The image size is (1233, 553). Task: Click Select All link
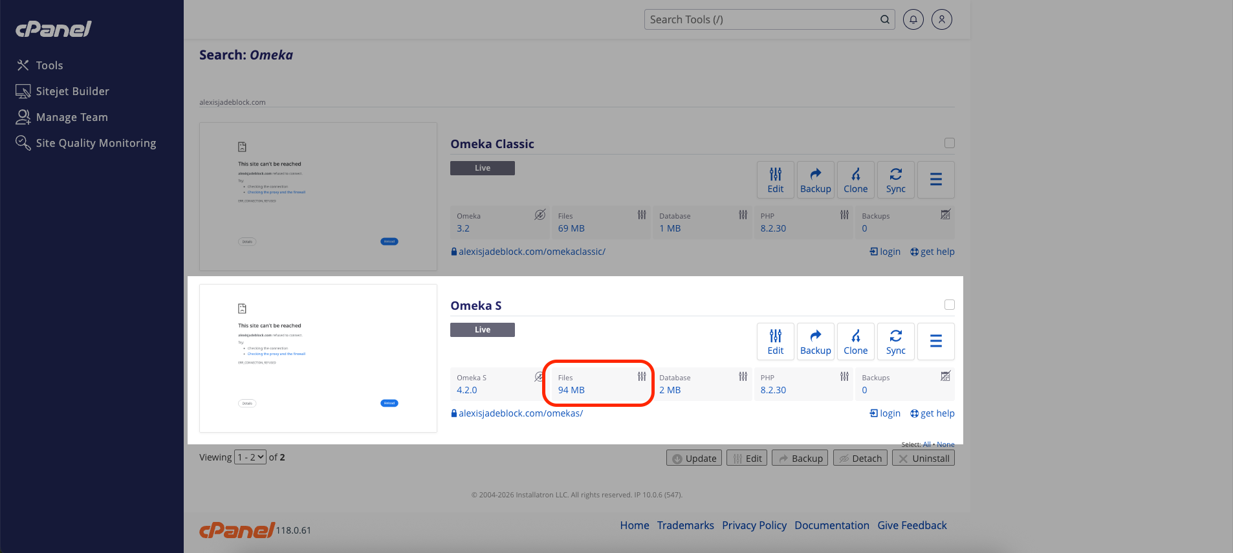926,444
